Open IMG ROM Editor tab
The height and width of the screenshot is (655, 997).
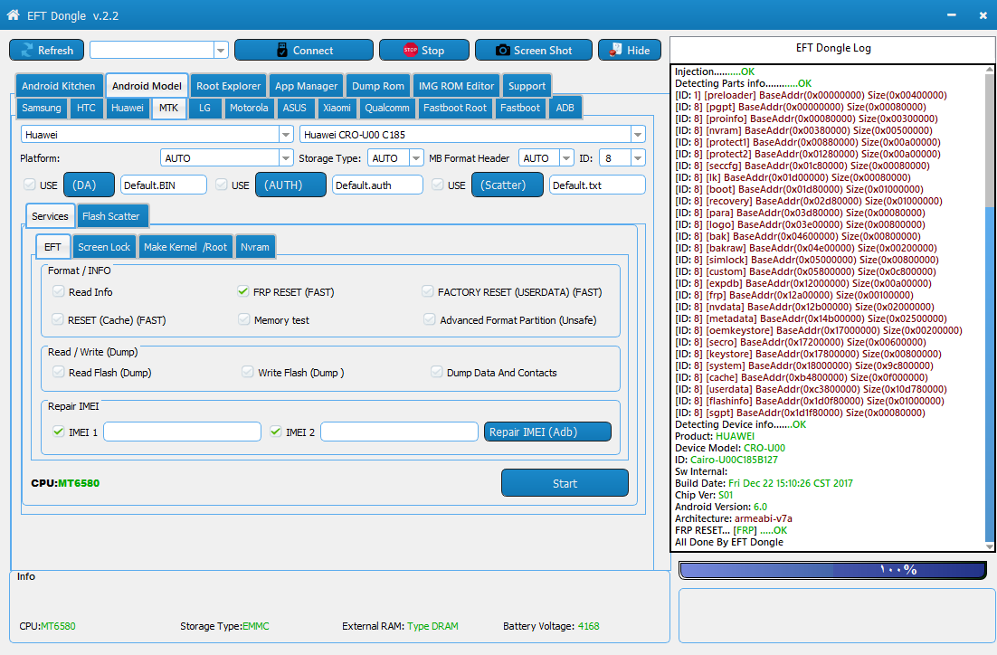(456, 86)
